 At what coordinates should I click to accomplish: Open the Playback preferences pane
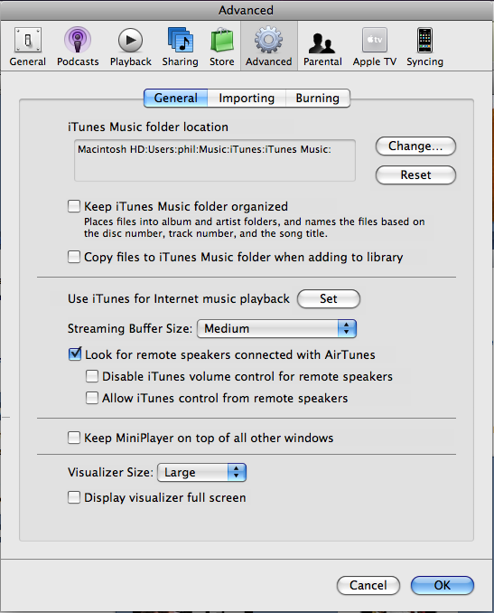(130, 46)
